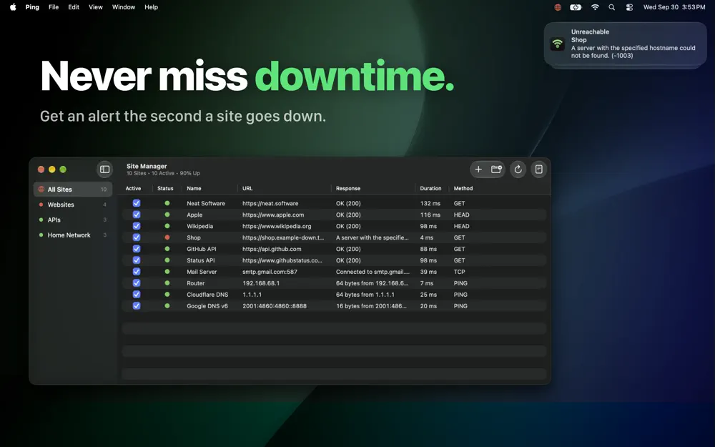Toggle the sidebar panel button
The image size is (715, 447).
coord(104,170)
